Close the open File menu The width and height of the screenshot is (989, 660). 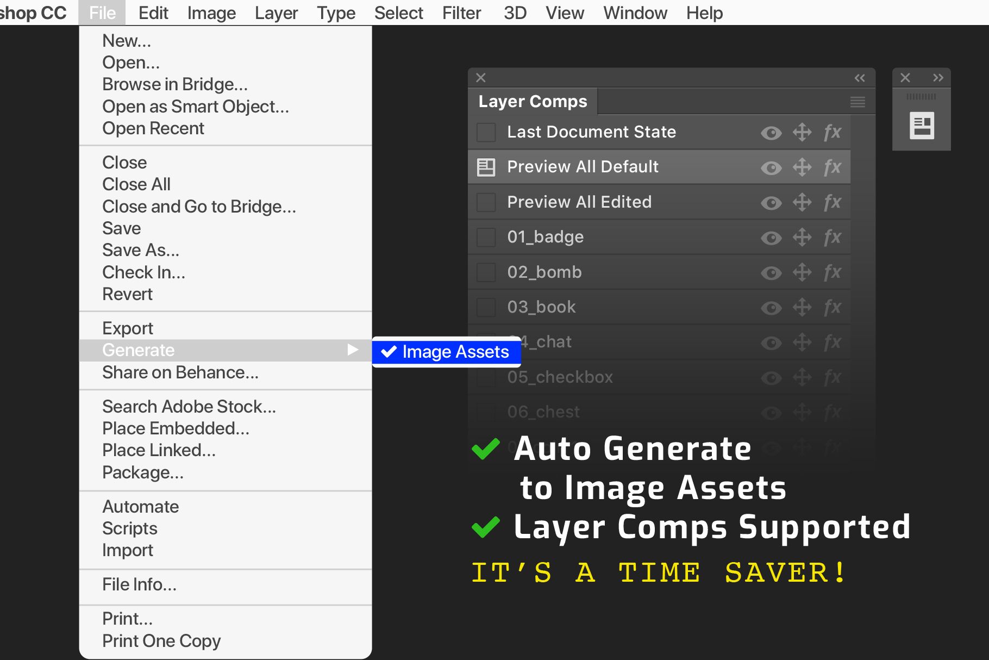102,13
